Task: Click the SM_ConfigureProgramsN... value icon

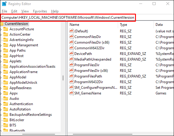Action: coord(71,87)
